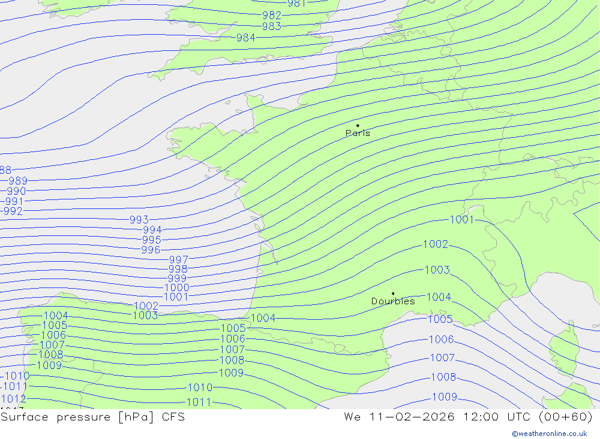Viewport: 600px width, 439px height.
Task: Click the 1004 label right beside Dourbies
Action: [439, 297]
